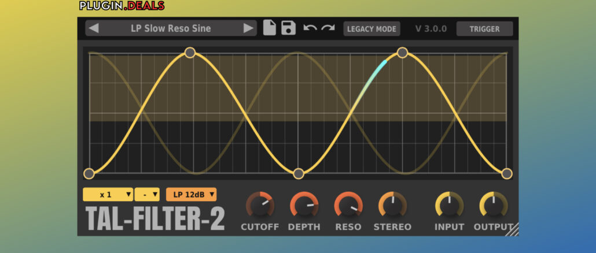
Task: Go to next preset with right arrow
Action: tap(249, 28)
